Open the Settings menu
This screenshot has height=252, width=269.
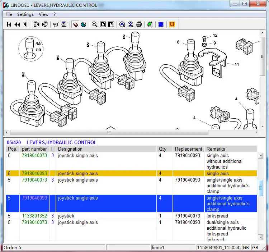coord(25,14)
